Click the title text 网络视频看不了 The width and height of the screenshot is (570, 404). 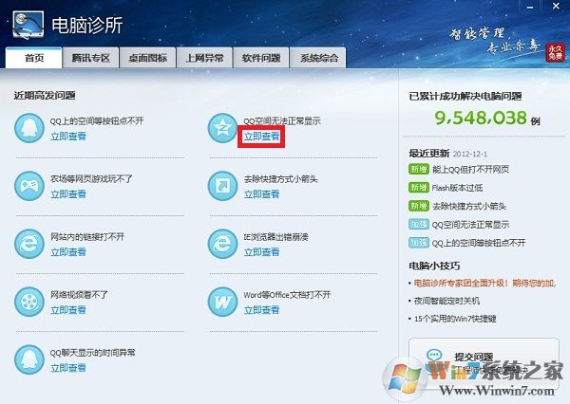(79, 295)
